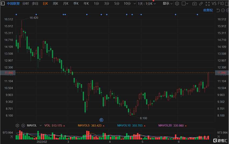Click the left 11.840 current price tag

(x=8, y=73)
